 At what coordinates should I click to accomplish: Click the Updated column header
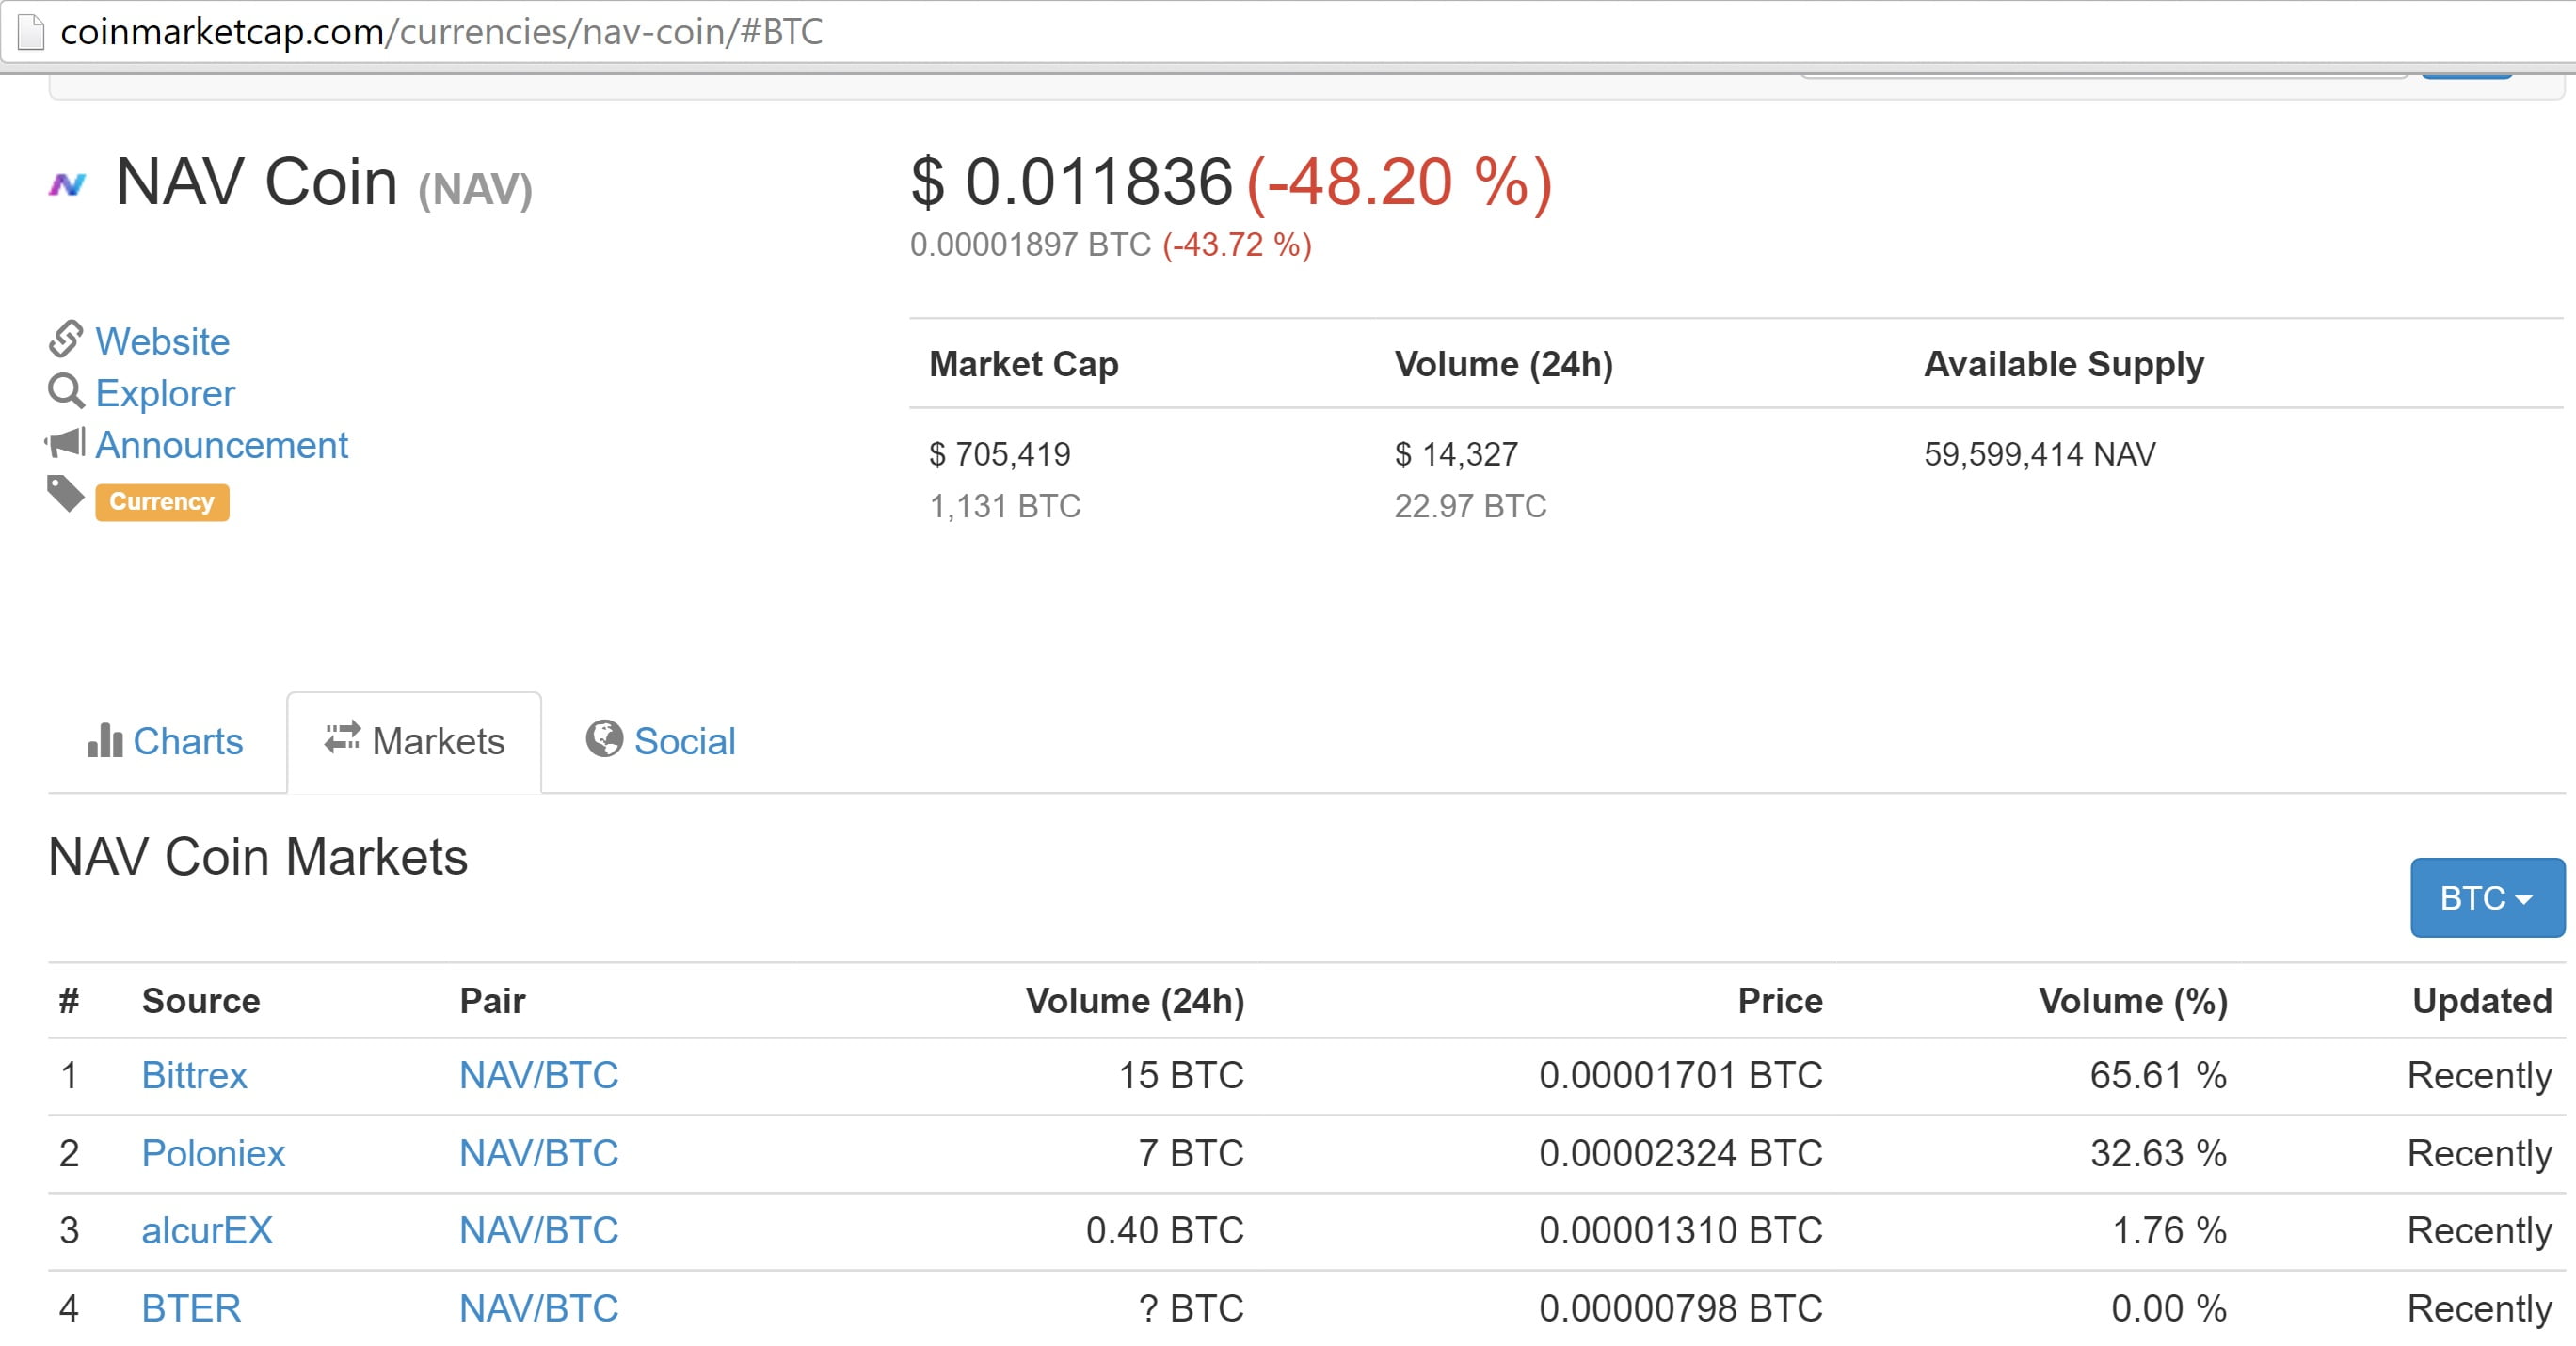point(2482,1001)
